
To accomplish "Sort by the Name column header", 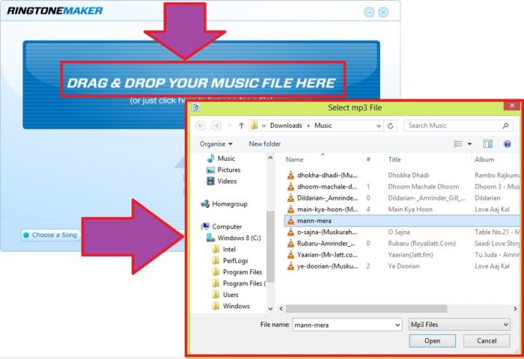I will coord(294,159).
